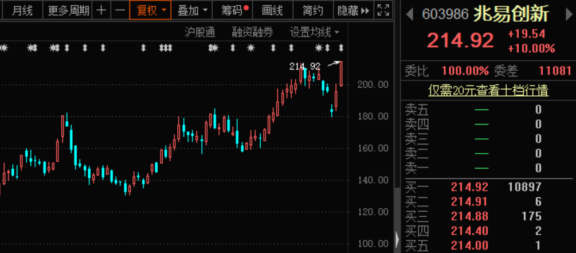Select 买三 bid price 214.88
This screenshot has height=253, width=576.
click(x=469, y=216)
